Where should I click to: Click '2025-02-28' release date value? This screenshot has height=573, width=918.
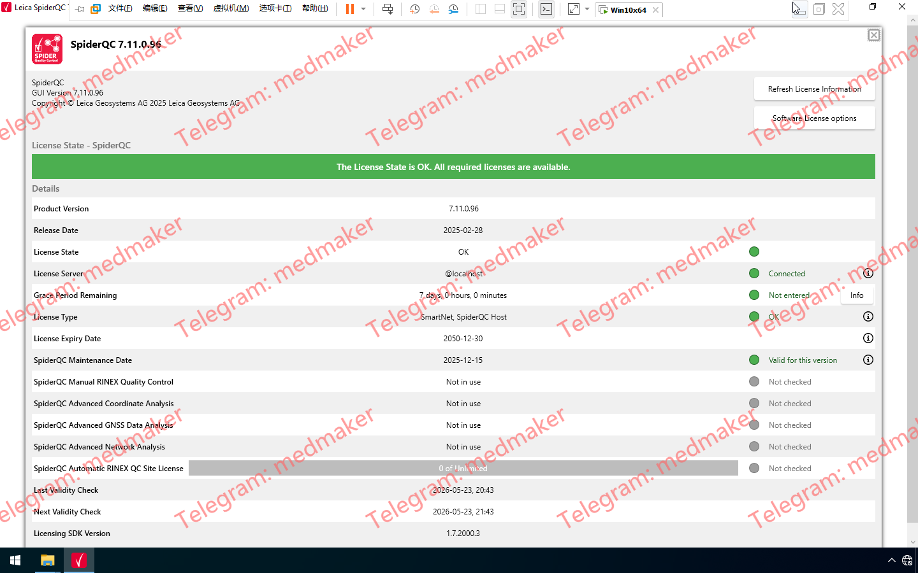[463, 230]
